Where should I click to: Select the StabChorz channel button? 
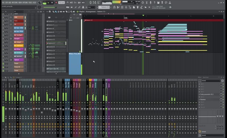pos(19,46)
